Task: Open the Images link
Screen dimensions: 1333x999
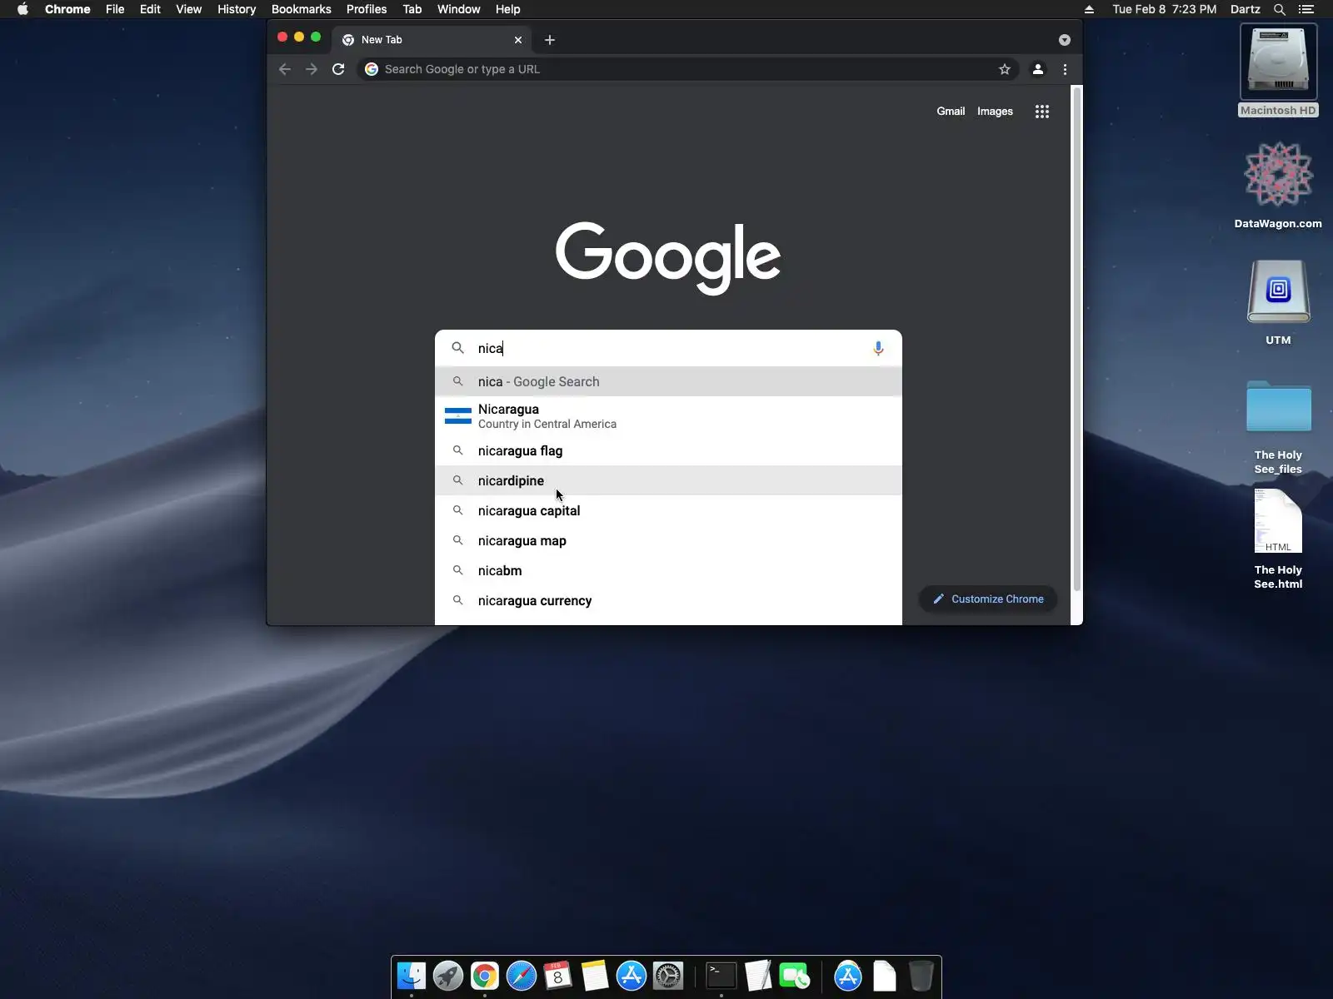Action: 995,112
